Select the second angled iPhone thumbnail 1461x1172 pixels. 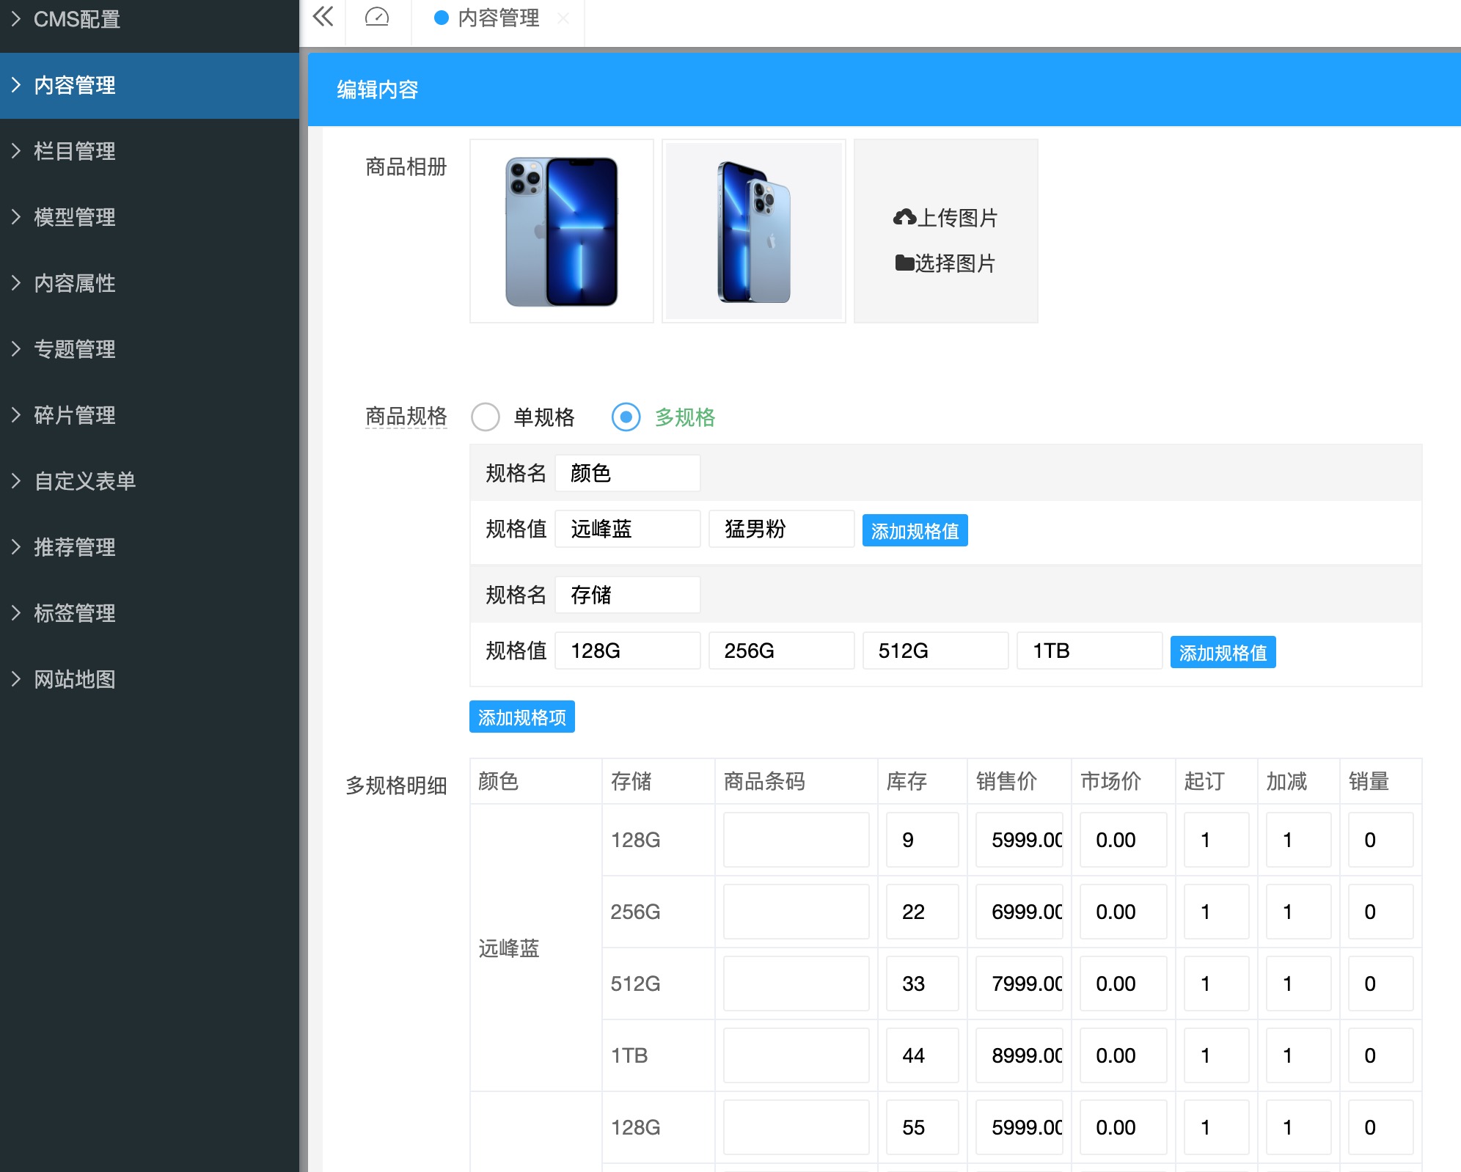(754, 231)
